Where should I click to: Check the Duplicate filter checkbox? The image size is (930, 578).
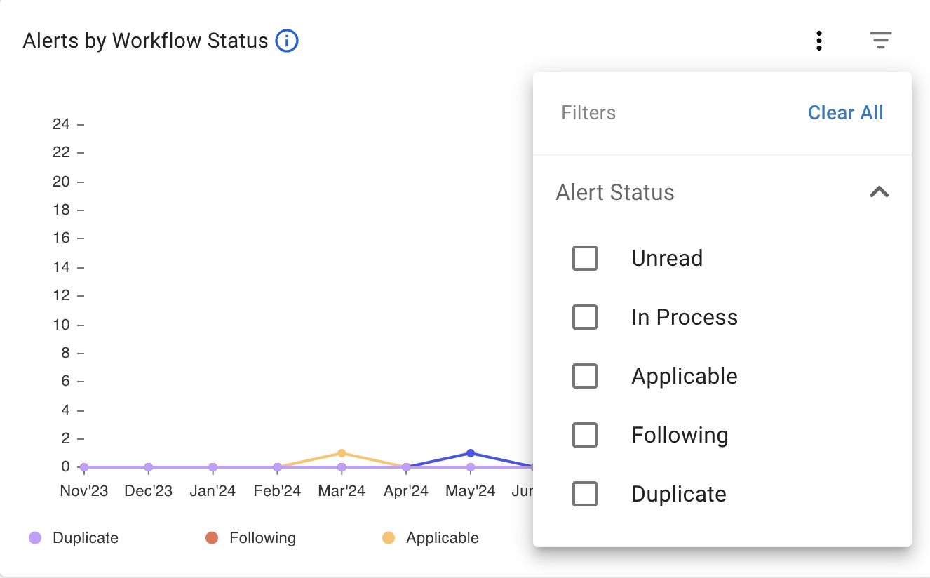(x=585, y=494)
